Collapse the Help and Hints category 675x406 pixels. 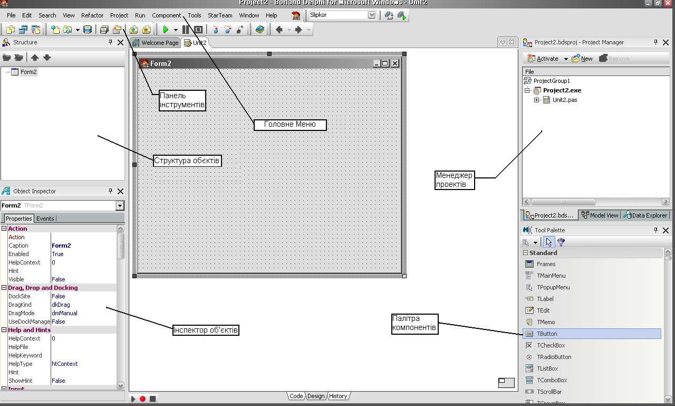[x=4, y=330]
